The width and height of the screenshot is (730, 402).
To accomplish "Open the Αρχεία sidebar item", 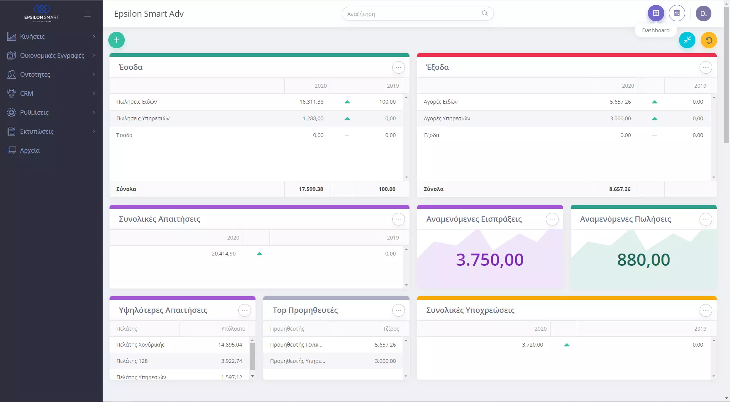I will (30, 150).
